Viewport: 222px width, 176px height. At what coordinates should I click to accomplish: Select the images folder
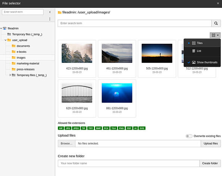click(x=21, y=58)
